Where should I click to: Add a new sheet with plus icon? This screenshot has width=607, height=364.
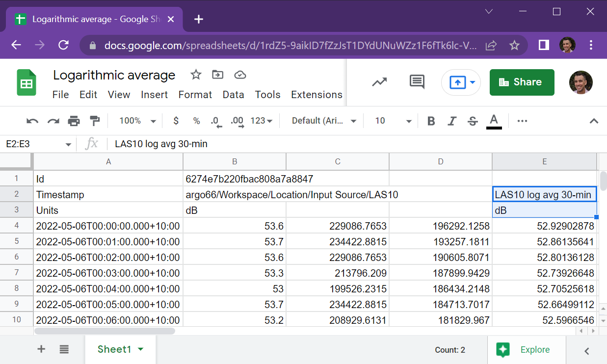tap(41, 349)
